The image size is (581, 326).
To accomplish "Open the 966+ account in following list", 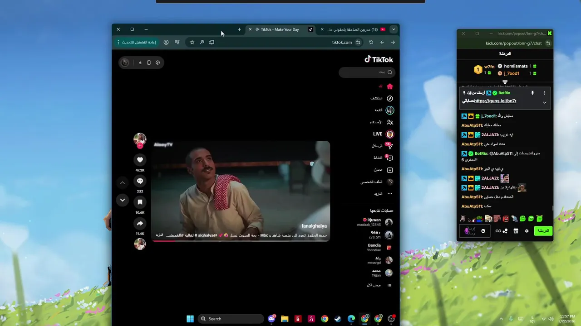I will click(381, 235).
